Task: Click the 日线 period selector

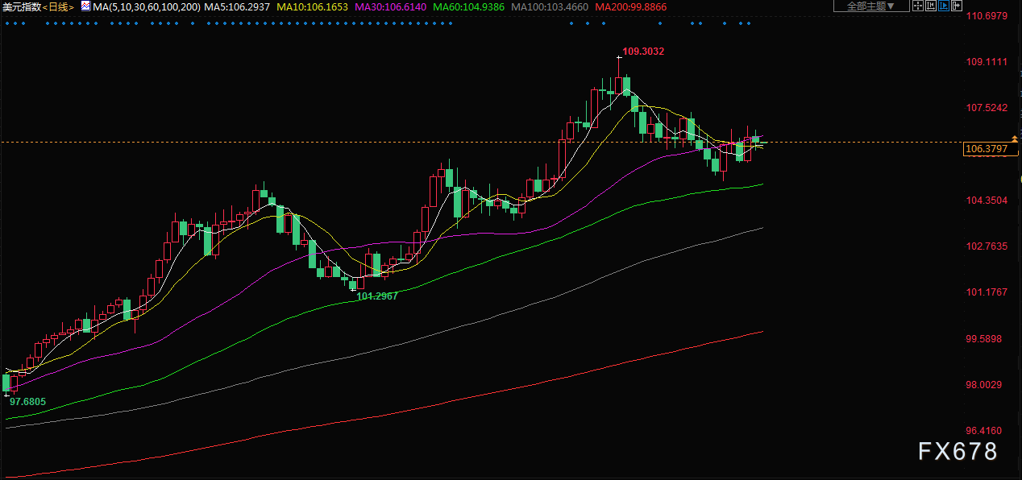Action: (59, 6)
